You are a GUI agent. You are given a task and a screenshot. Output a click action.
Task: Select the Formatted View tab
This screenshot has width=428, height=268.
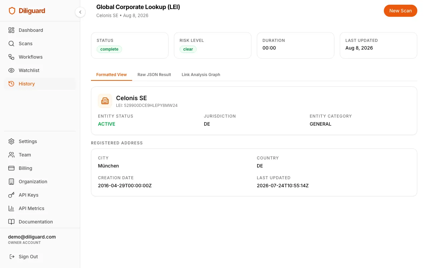pyautogui.click(x=111, y=75)
